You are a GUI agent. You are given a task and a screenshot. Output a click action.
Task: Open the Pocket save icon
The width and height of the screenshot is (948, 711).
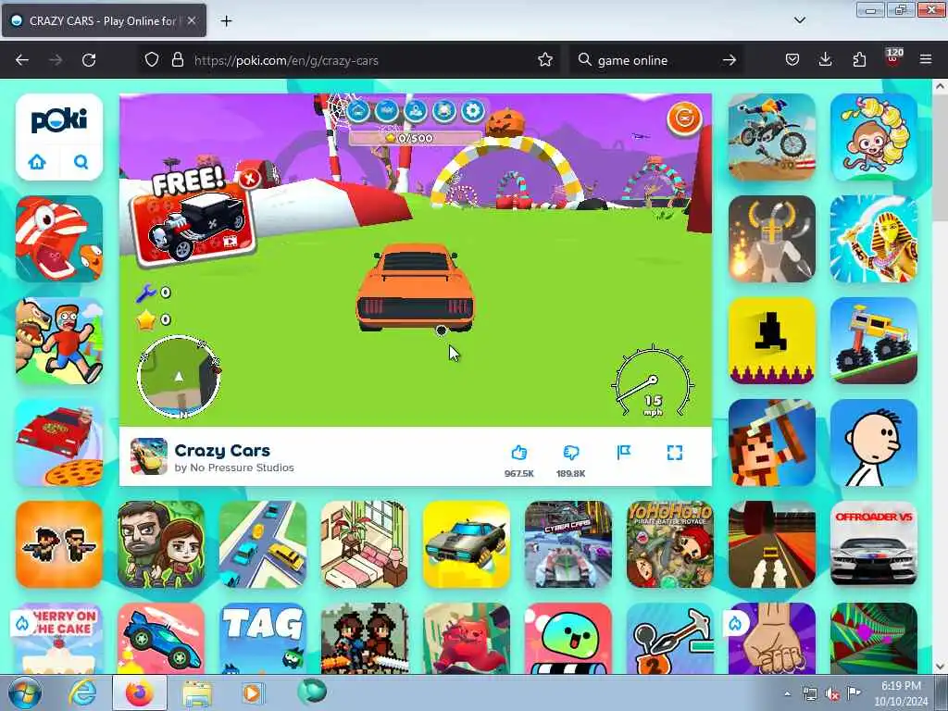pos(792,60)
